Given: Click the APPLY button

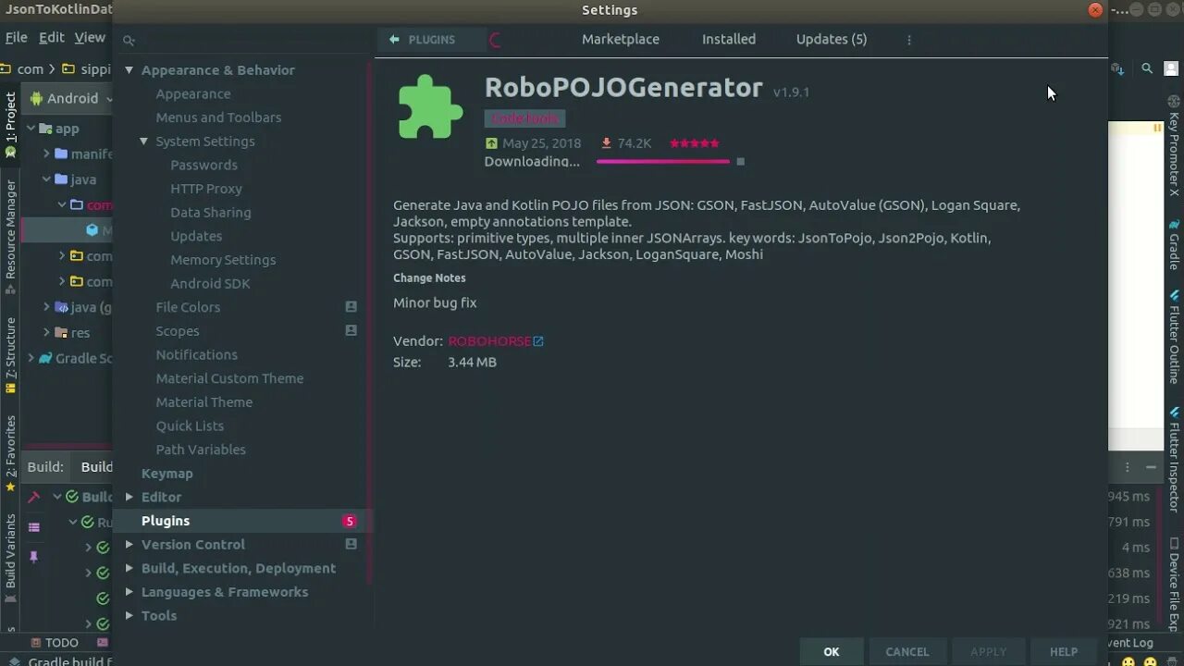Looking at the screenshot, I should 988,652.
